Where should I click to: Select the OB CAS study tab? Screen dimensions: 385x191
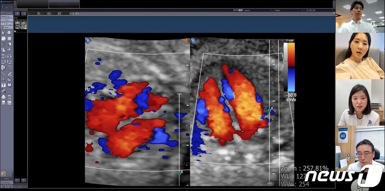(x=318, y=10)
